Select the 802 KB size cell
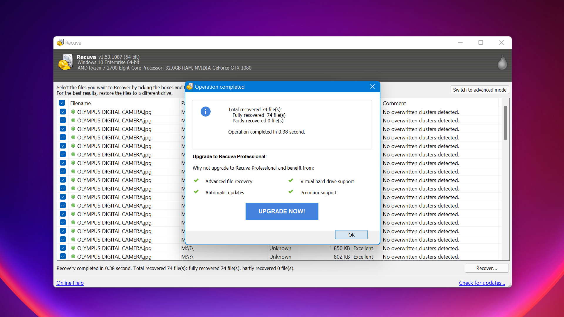 pos(342,257)
